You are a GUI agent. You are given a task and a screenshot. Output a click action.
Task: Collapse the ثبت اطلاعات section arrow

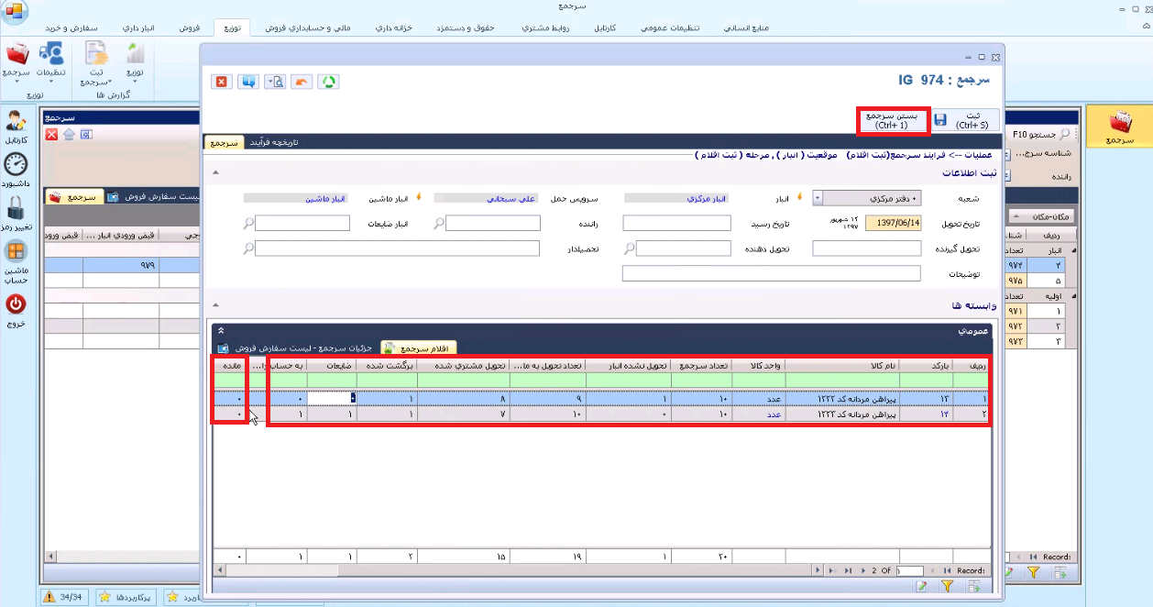tap(215, 171)
